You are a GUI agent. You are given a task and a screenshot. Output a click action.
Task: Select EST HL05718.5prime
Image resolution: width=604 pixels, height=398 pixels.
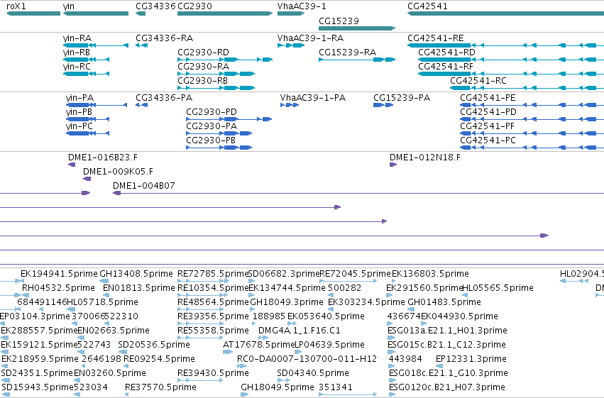[x=102, y=302]
